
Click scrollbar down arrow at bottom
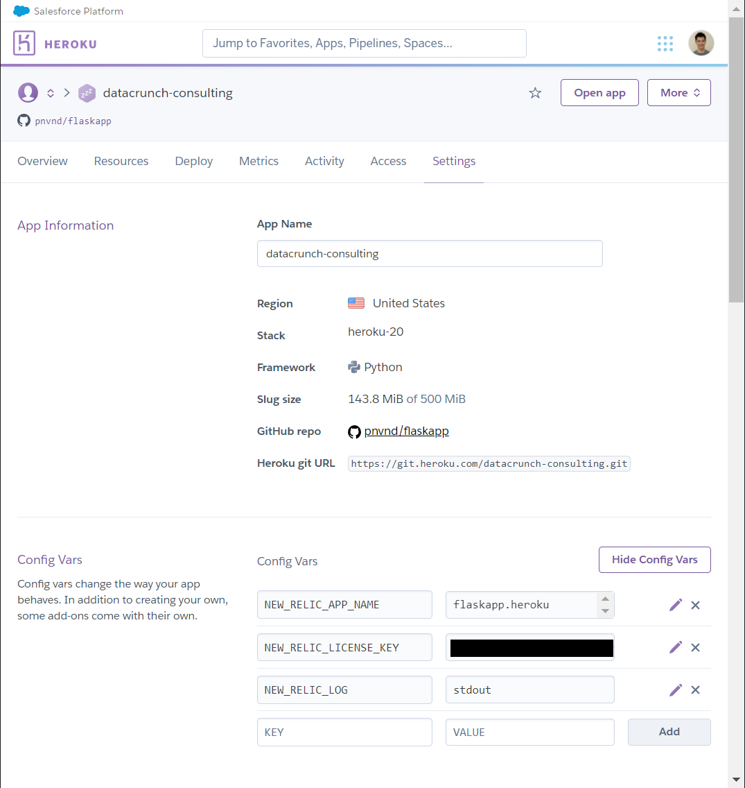(x=737, y=780)
